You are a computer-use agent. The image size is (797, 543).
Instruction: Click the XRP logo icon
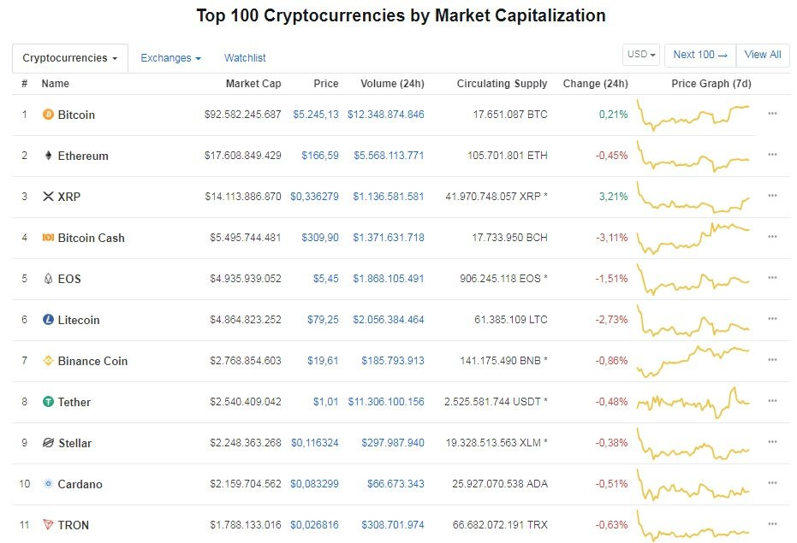click(x=48, y=197)
